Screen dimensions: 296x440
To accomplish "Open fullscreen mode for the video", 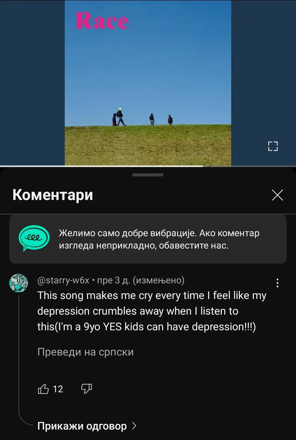I will click(x=273, y=146).
